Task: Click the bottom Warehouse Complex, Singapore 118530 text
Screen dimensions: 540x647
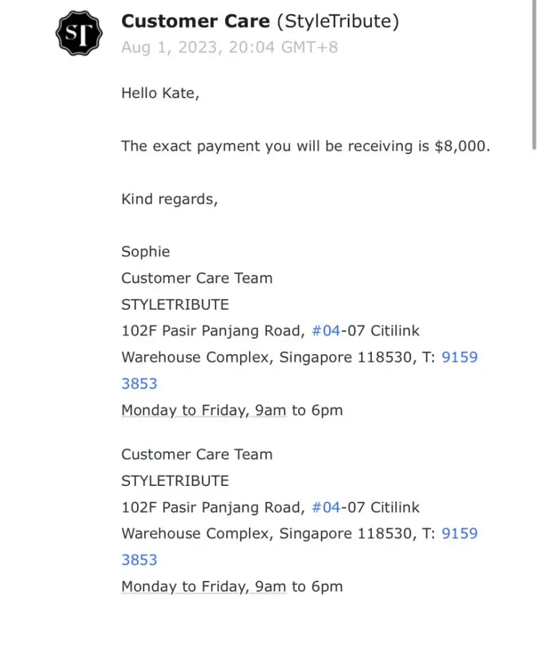Action: (x=265, y=534)
